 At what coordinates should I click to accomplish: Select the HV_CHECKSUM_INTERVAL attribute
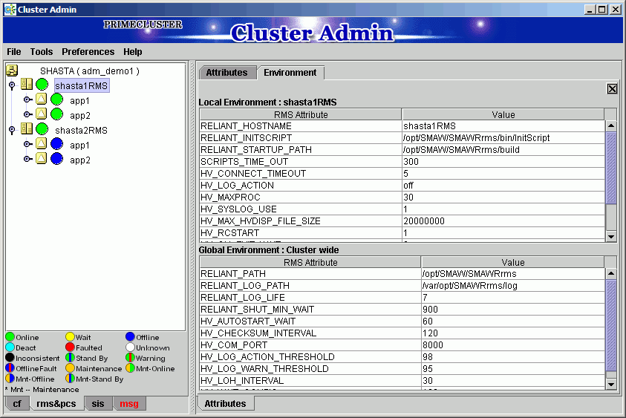(310, 333)
